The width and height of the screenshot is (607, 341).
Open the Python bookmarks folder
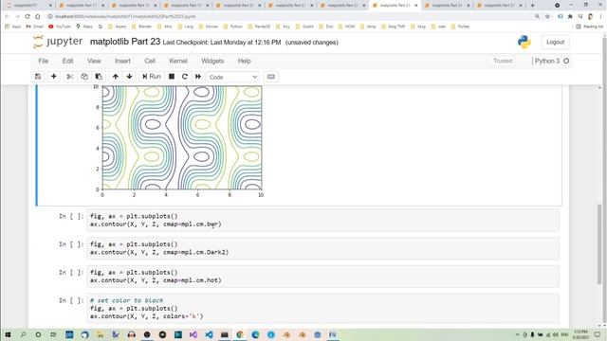232,27
